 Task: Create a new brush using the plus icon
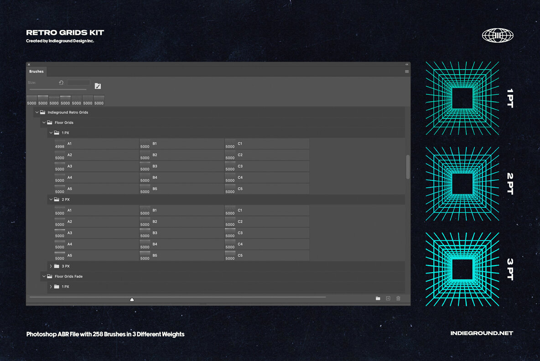coord(388,298)
